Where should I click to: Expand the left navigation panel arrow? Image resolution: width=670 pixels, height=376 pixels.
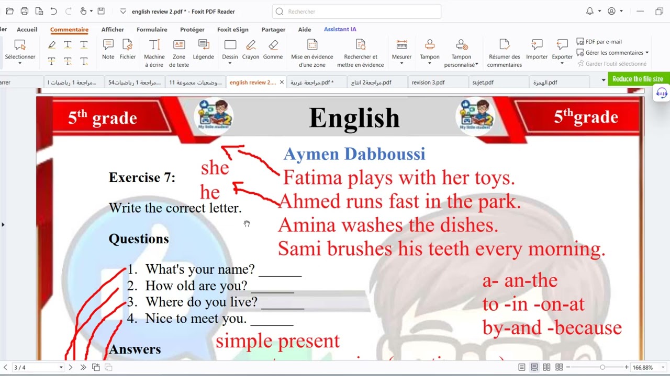click(x=3, y=225)
